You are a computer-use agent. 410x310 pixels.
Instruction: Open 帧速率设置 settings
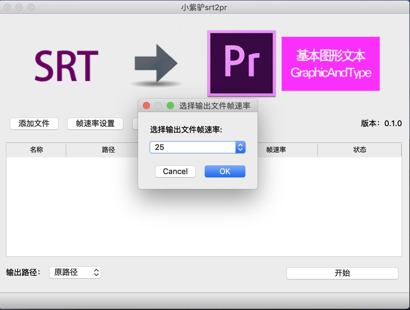click(95, 123)
